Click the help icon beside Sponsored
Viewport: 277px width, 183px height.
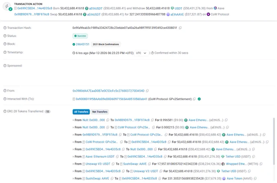tap(5, 65)
